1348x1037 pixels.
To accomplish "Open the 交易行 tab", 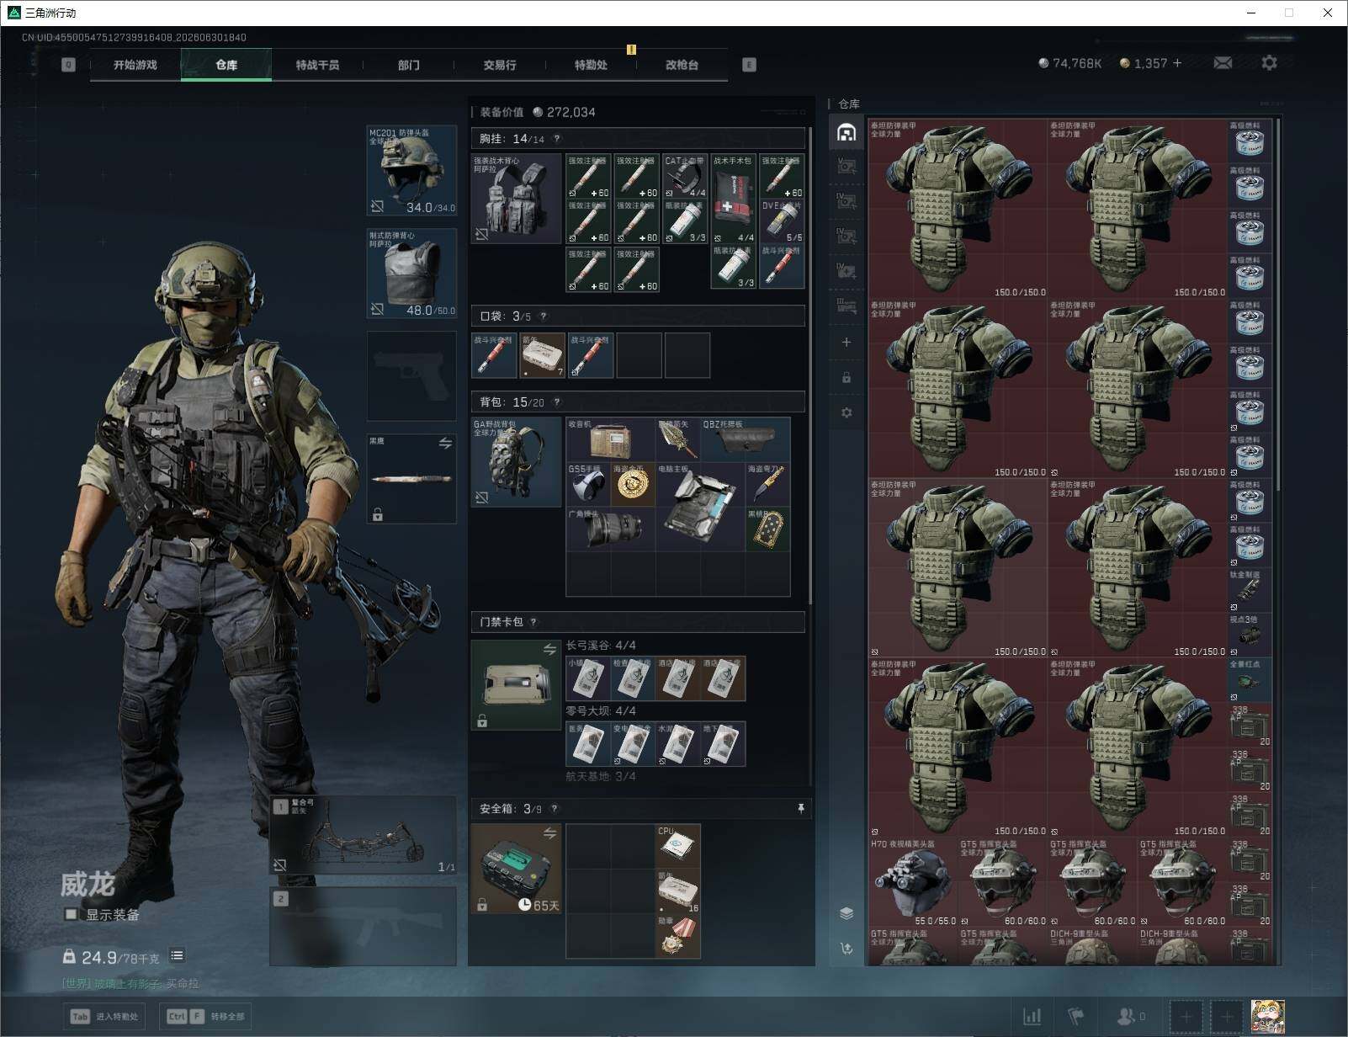I will point(500,65).
